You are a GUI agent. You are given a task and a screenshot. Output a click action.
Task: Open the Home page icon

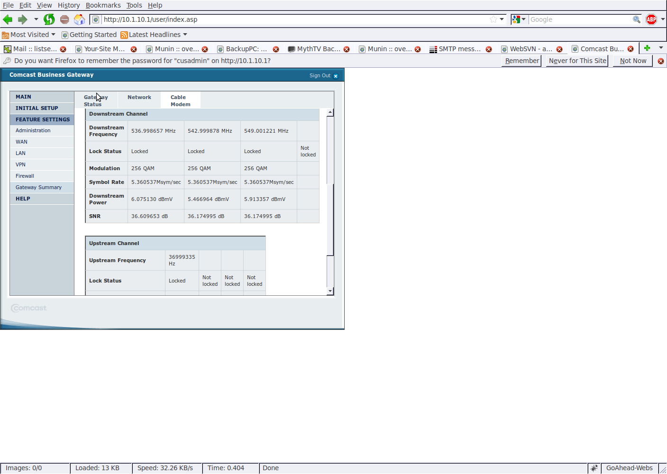pyautogui.click(x=79, y=19)
